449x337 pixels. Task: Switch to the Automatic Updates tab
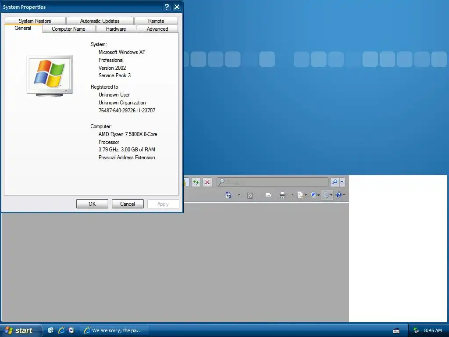(x=100, y=21)
